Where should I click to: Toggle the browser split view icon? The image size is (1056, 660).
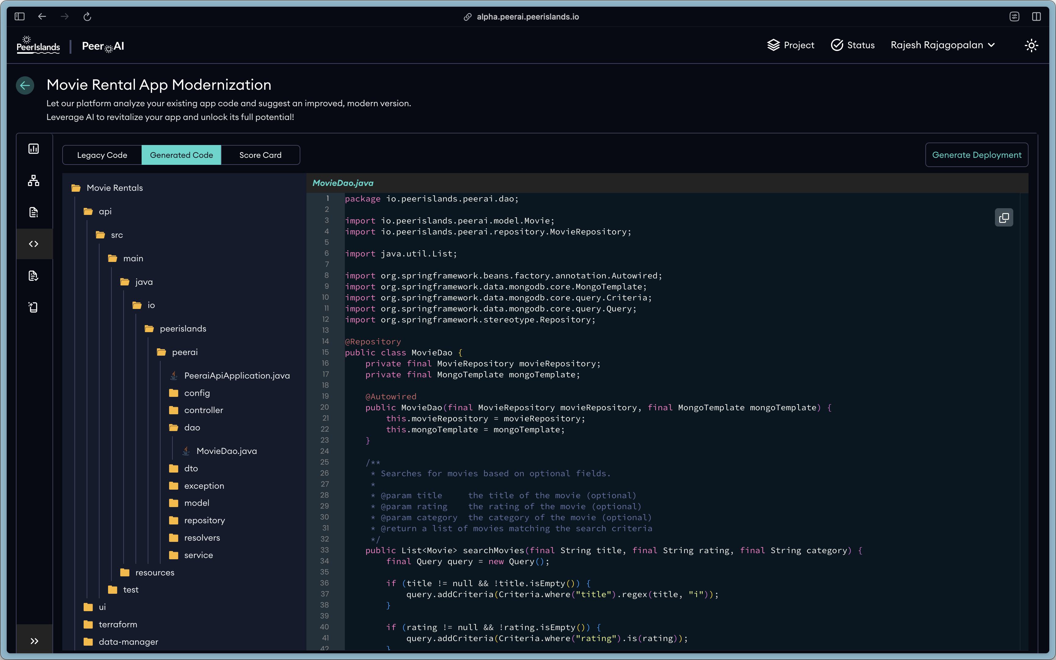(1036, 16)
